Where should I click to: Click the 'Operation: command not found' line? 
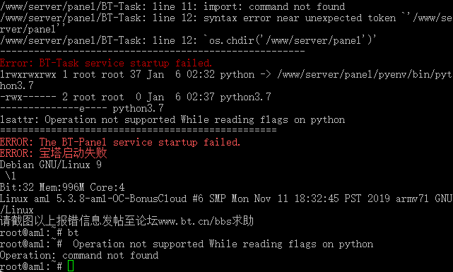click(79, 255)
